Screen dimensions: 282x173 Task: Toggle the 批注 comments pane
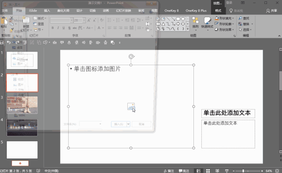[184, 171]
